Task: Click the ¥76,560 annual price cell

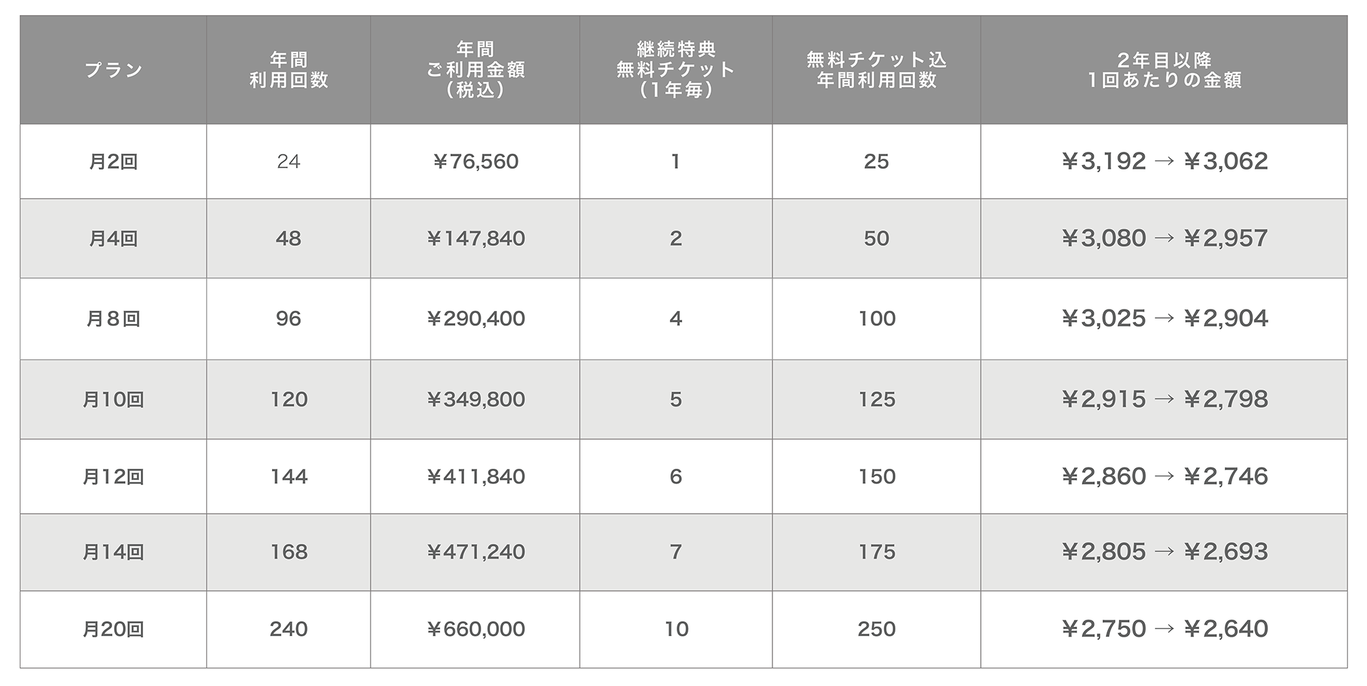Action: coord(475,161)
